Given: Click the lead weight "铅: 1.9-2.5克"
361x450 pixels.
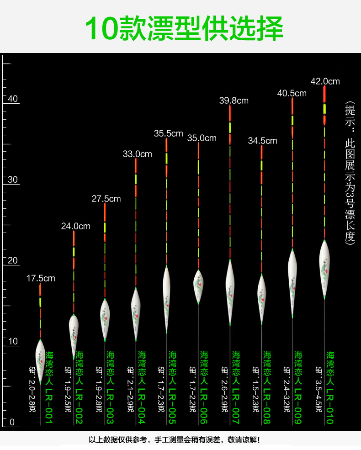Looking at the screenshot, I should (68, 389).
